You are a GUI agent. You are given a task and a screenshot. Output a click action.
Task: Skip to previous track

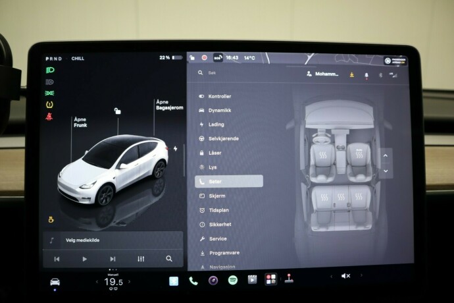point(57,259)
